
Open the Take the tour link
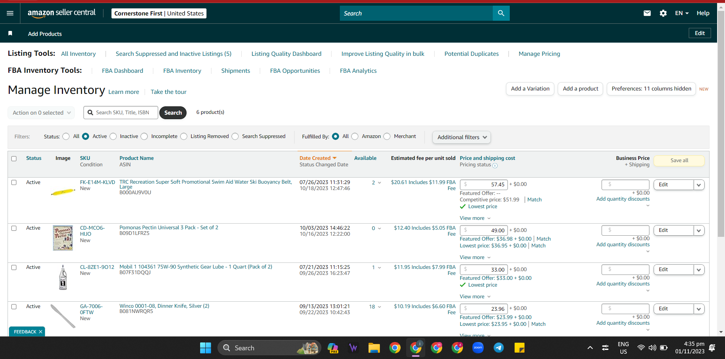pos(168,92)
